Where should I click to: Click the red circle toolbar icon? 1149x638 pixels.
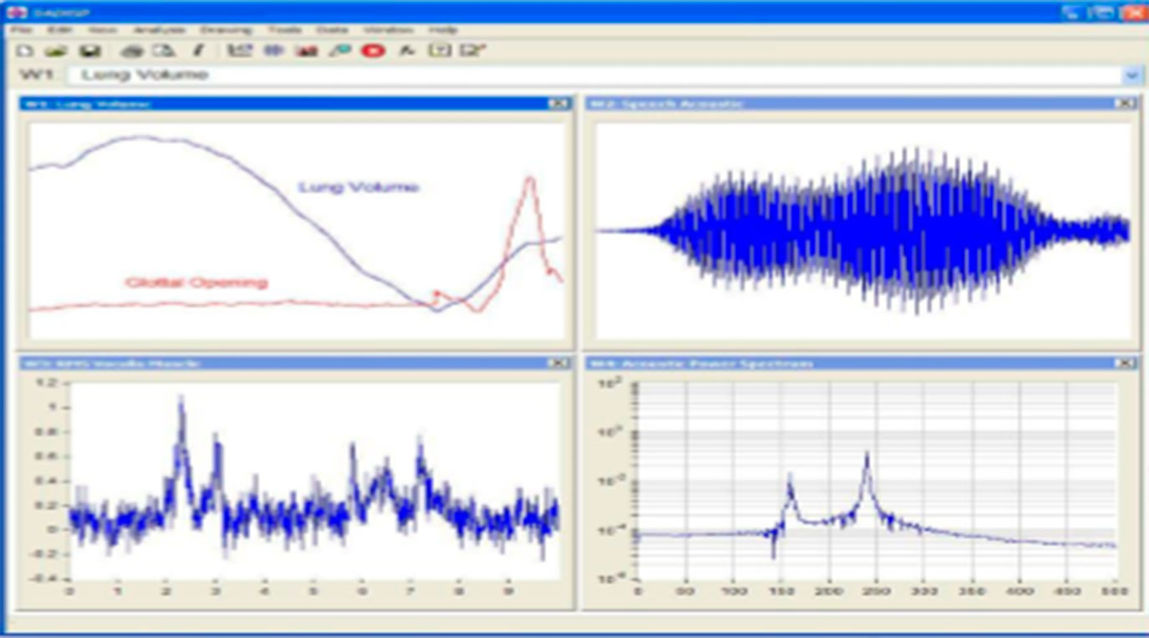372,51
